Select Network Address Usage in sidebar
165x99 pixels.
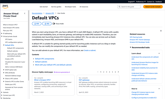(x=13, y=76)
